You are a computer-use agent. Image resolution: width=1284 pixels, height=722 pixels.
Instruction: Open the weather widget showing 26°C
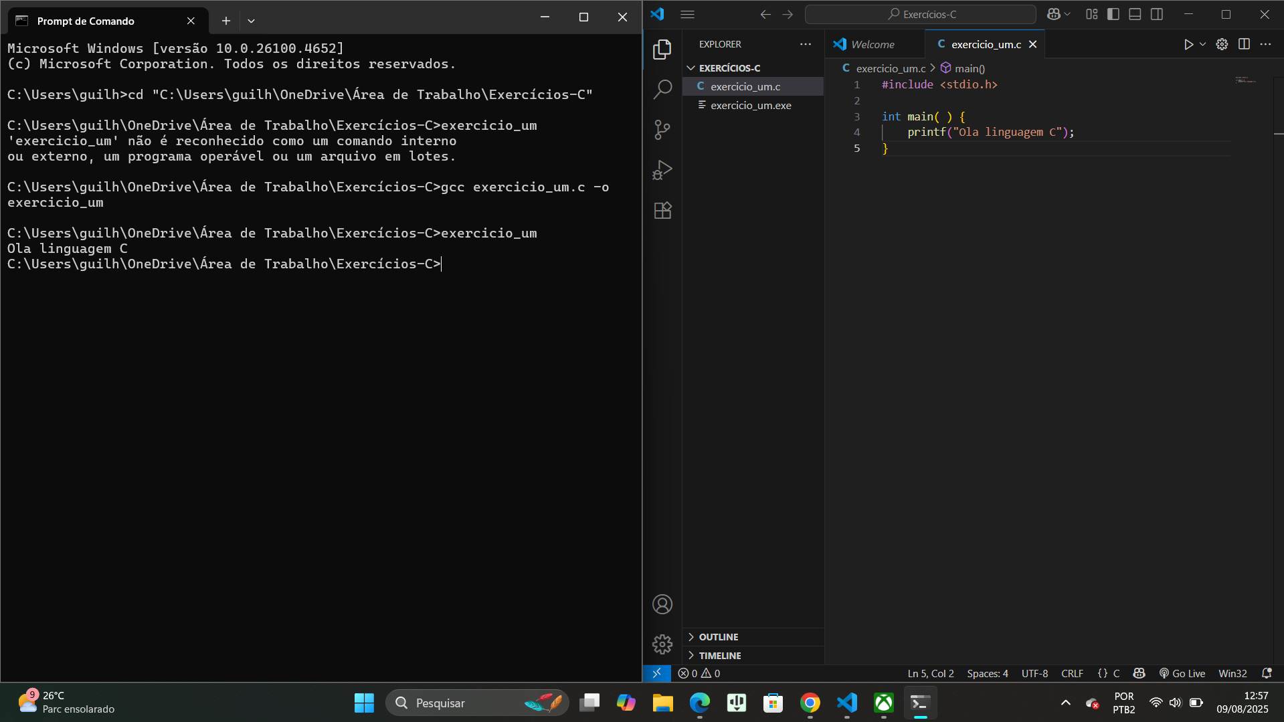pyautogui.click(x=66, y=703)
